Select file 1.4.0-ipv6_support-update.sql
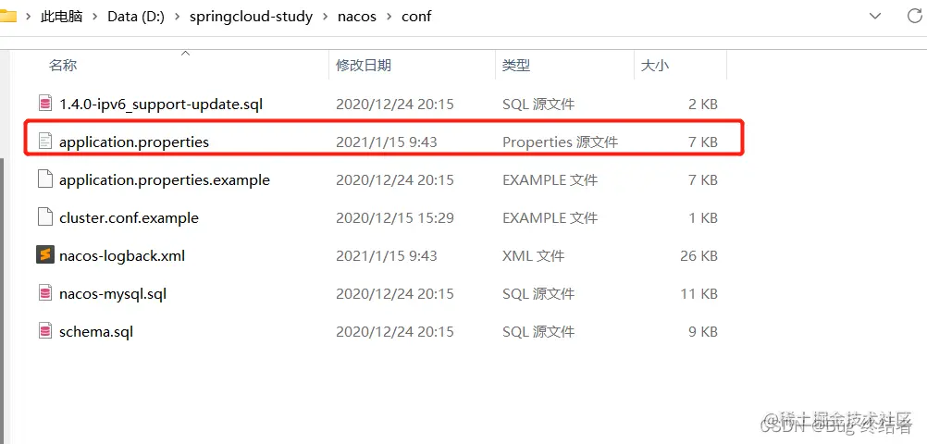The width and height of the screenshot is (927, 444). coord(161,104)
